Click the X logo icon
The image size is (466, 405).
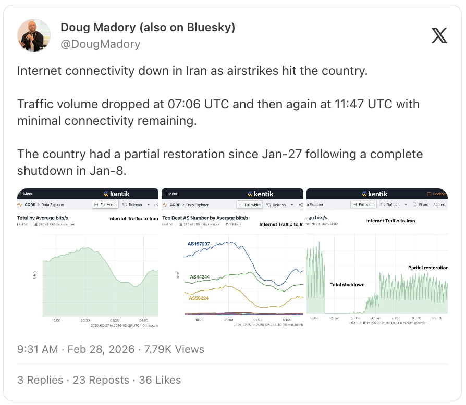[x=439, y=35]
